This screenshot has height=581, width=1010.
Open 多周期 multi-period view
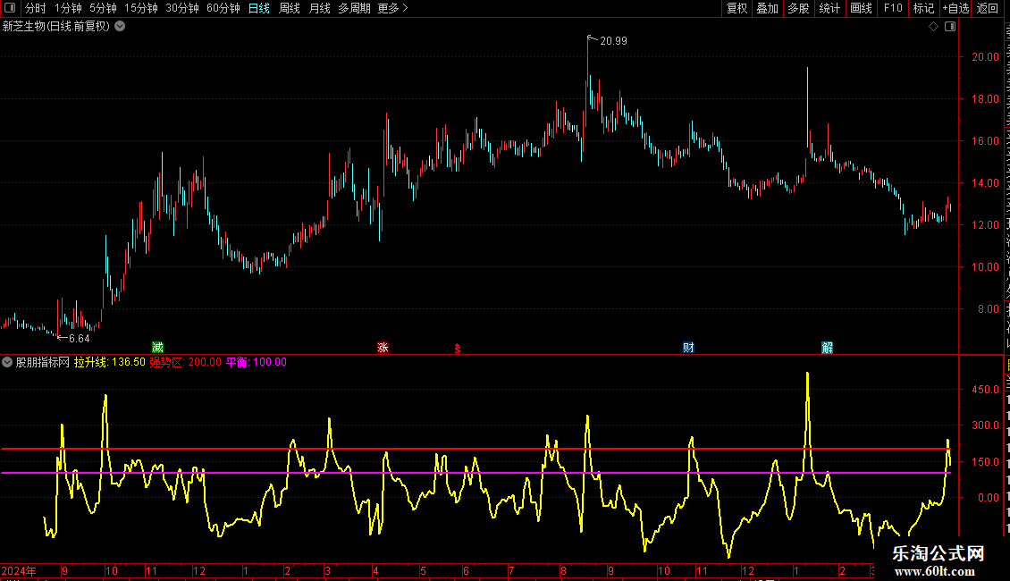[354, 8]
